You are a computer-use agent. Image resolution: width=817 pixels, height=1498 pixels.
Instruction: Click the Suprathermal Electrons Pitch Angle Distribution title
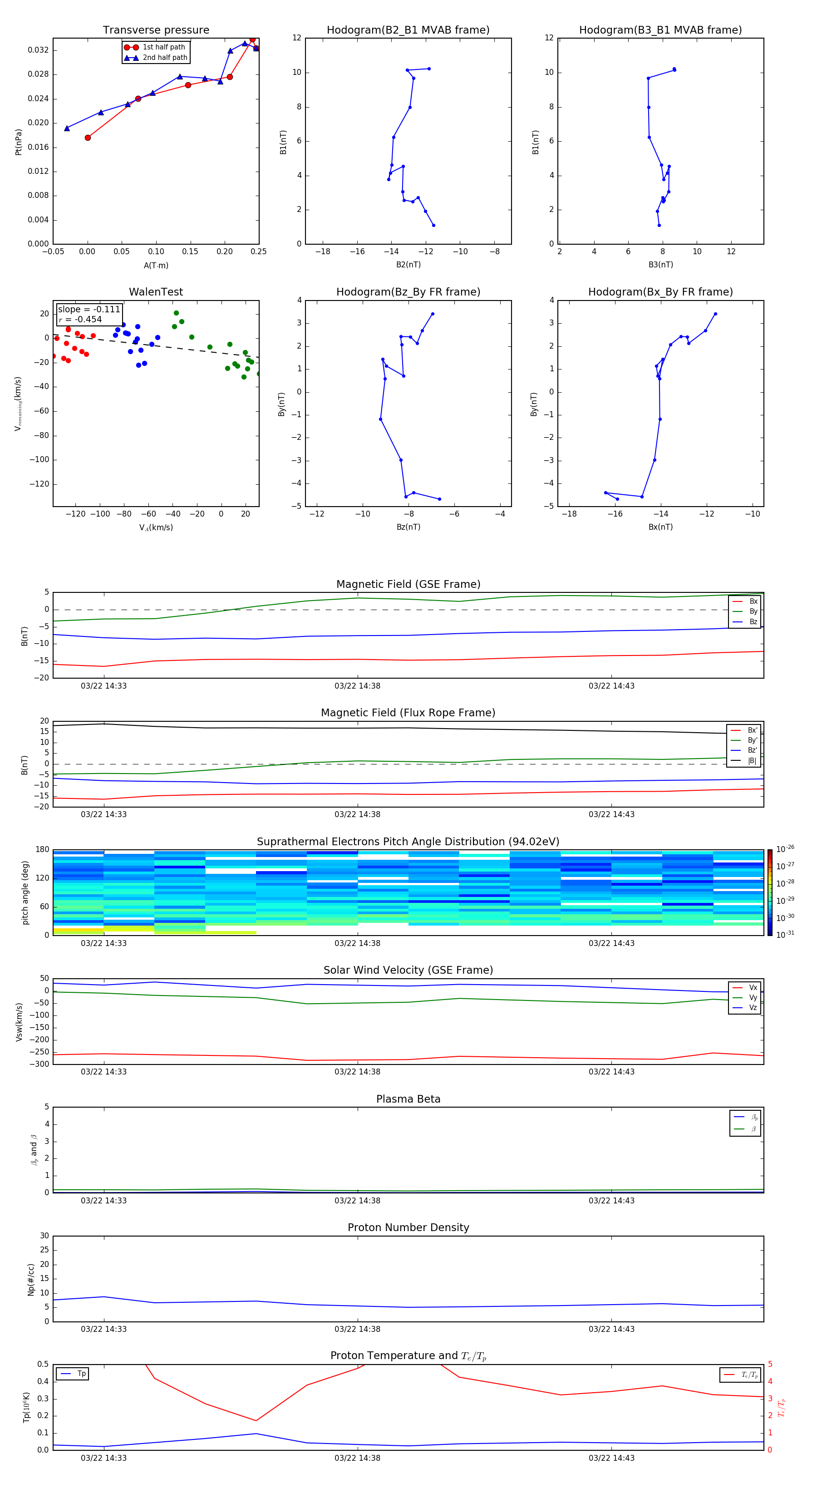coord(408,842)
